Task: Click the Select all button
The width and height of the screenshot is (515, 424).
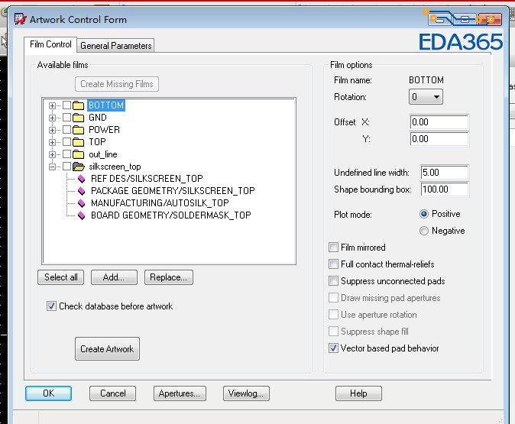Action: pos(61,277)
